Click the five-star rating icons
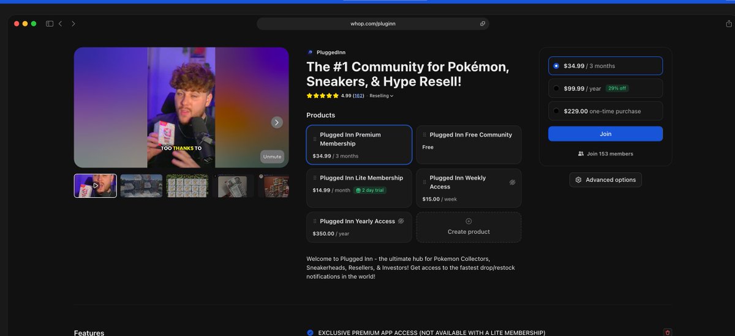The height and width of the screenshot is (336, 735). pos(322,96)
